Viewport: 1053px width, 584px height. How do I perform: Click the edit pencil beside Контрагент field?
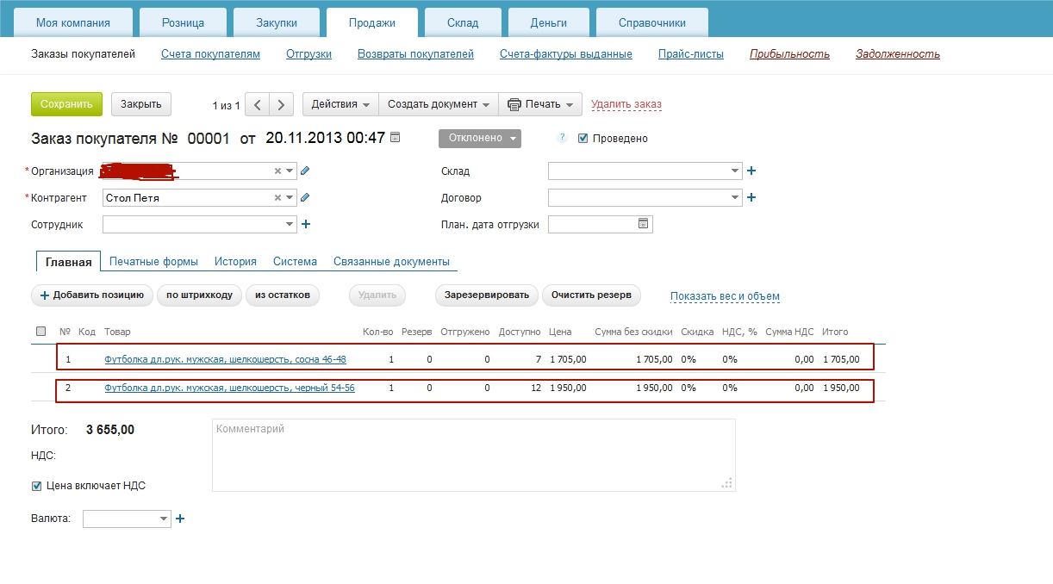[x=305, y=197]
